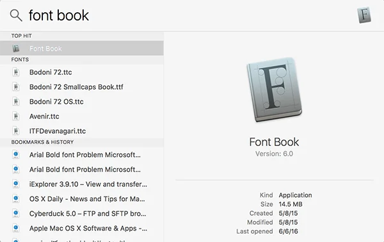Click the font file icon beside Avenir.ttc

coord(16,117)
